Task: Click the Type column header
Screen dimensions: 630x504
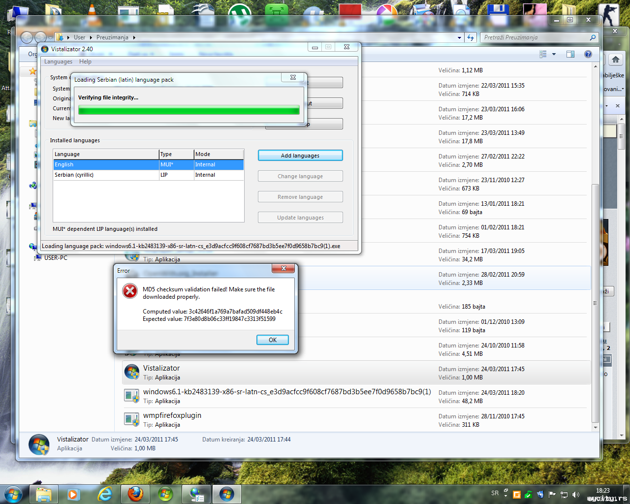Action: pos(176,155)
